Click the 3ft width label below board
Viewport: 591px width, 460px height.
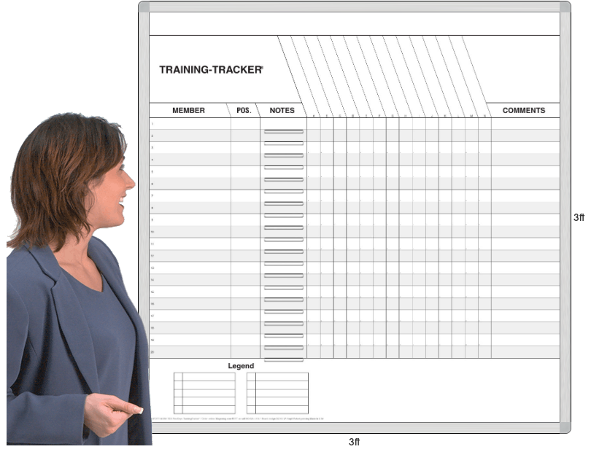coord(354,442)
